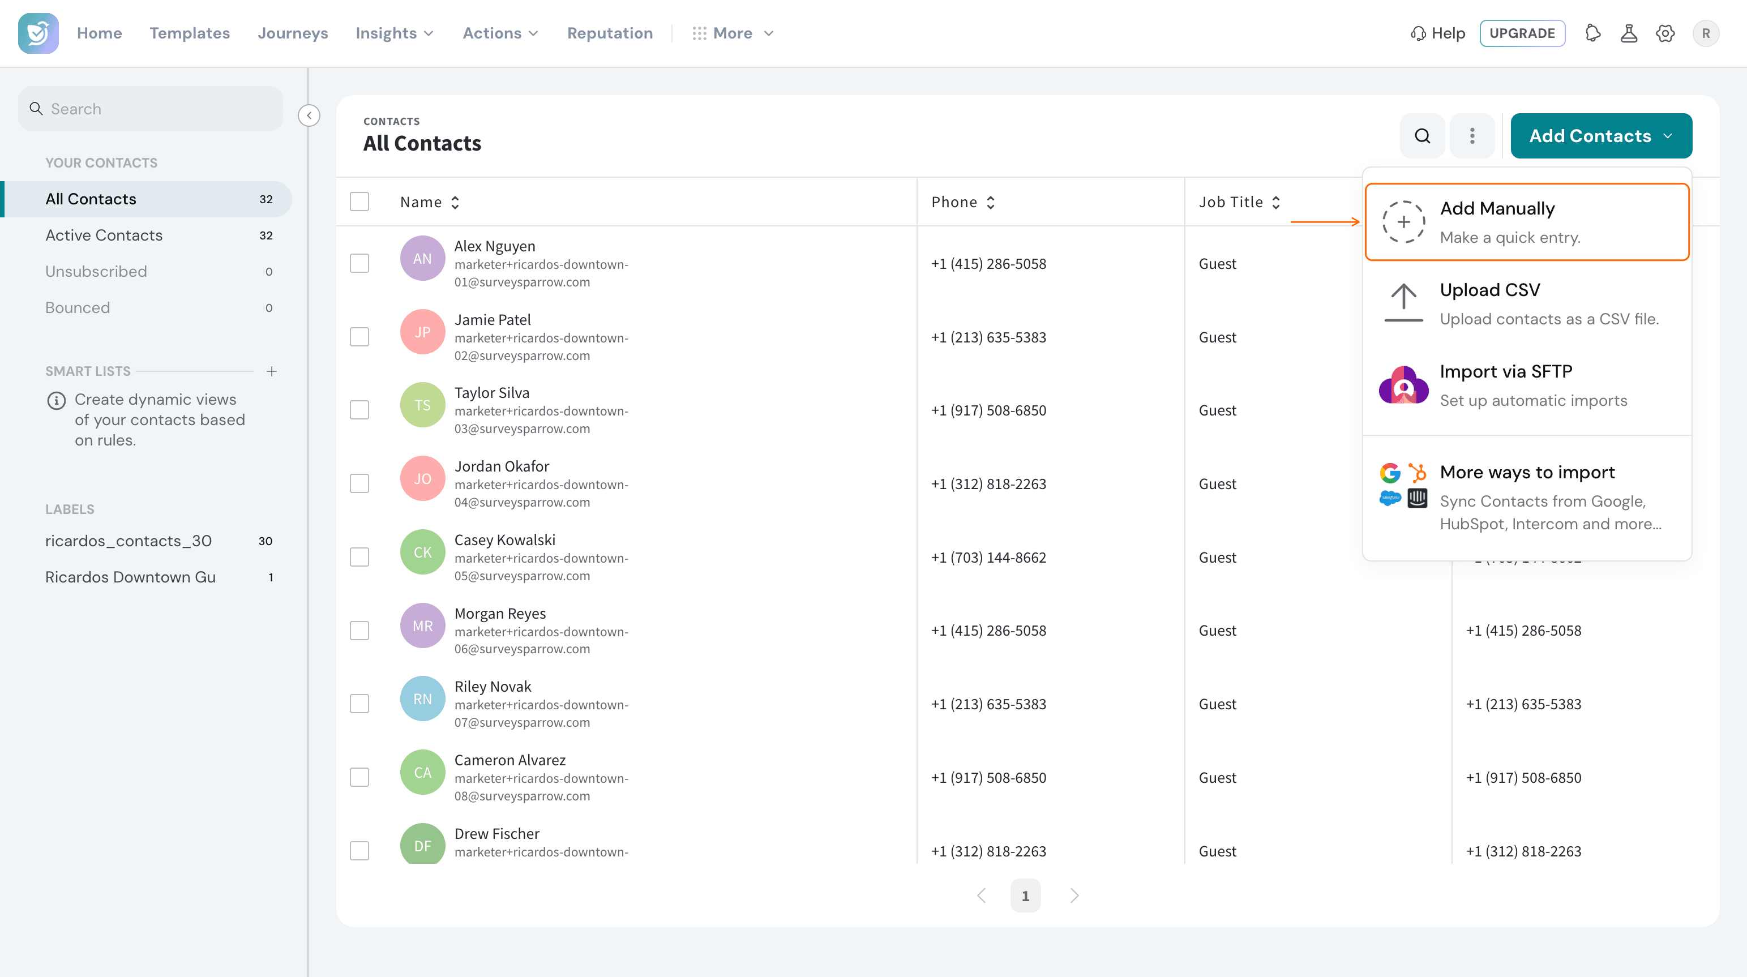
Task: Choose Import via SFTP option
Action: tap(1527, 385)
